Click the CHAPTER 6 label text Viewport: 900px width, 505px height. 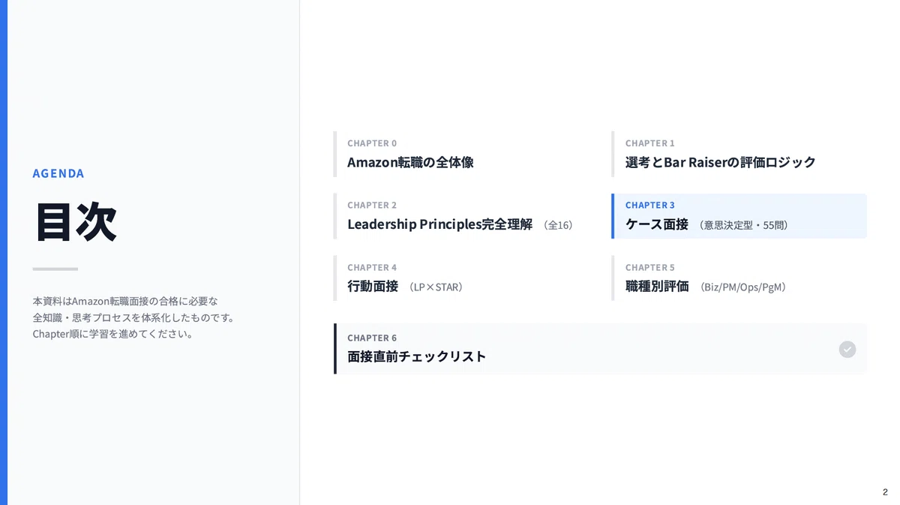pyautogui.click(x=372, y=338)
